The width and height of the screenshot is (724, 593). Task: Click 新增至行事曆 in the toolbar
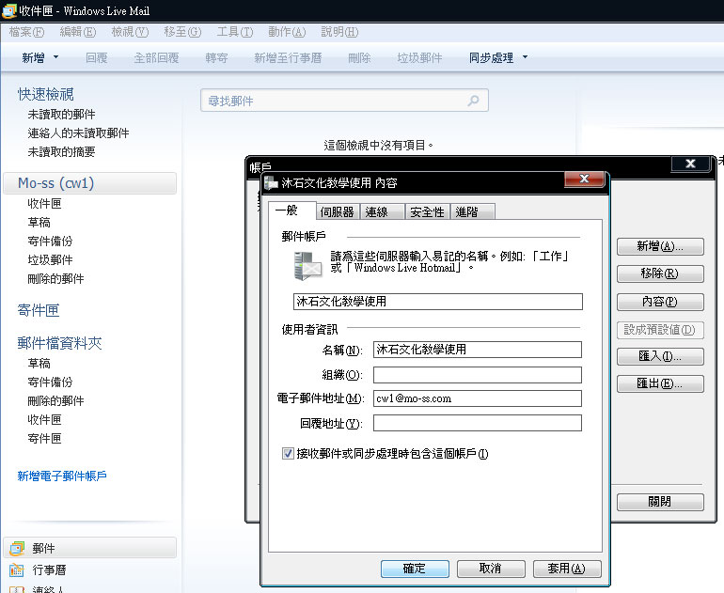pos(288,57)
